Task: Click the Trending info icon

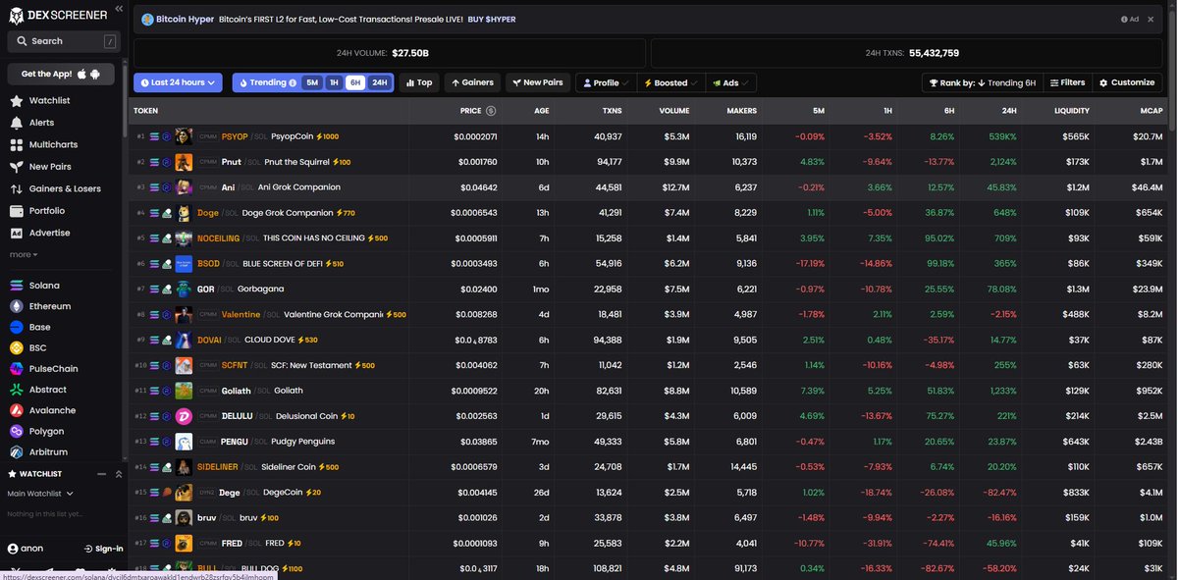Action: tap(293, 83)
